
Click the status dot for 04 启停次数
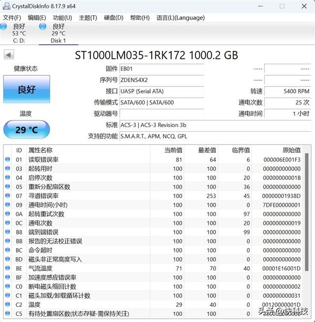[7, 177]
